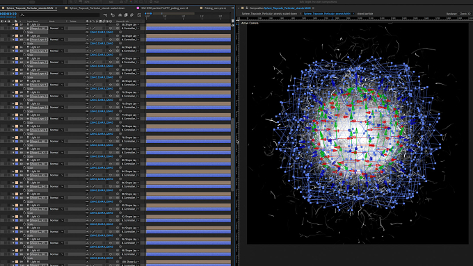
Task: Click the timeline layer search field
Action: point(59,15)
